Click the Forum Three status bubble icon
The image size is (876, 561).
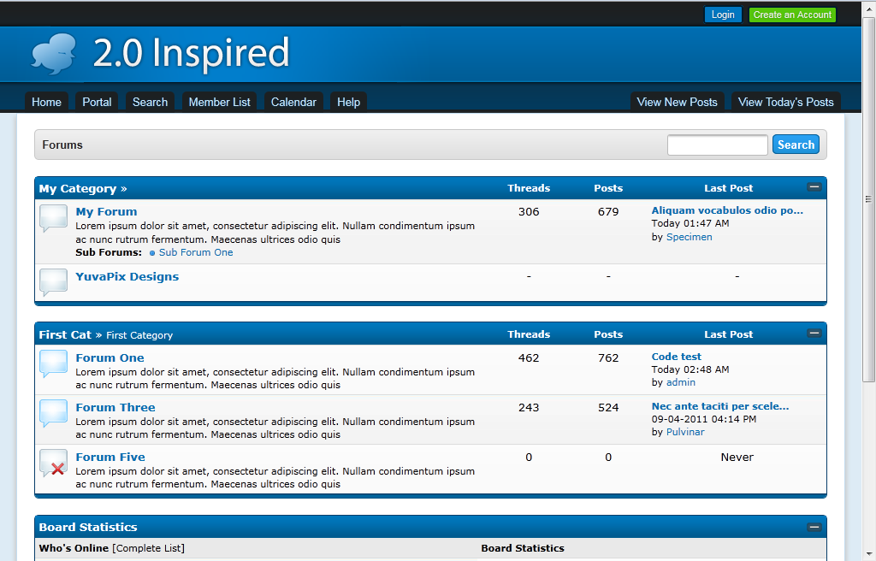[x=53, y=413]
